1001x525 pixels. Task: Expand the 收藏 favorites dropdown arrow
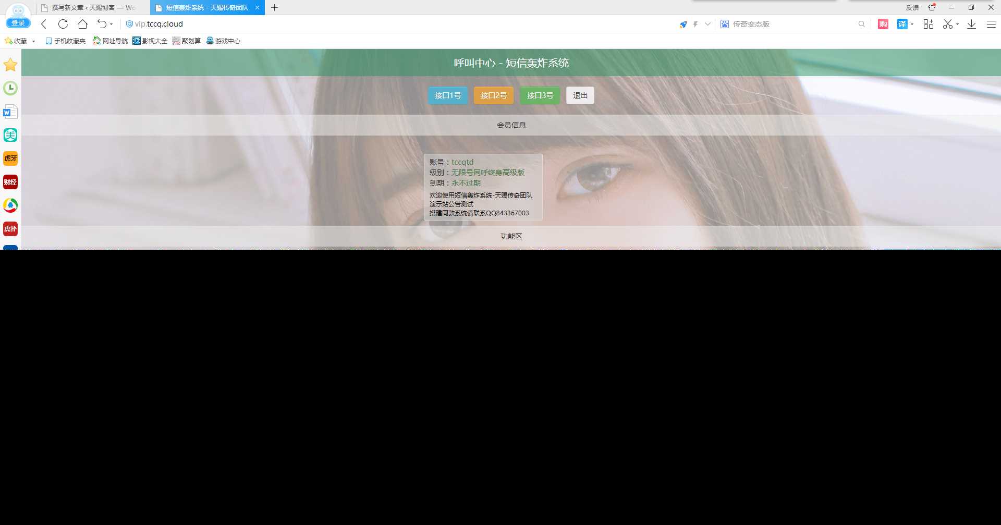(x=34, y=41)
